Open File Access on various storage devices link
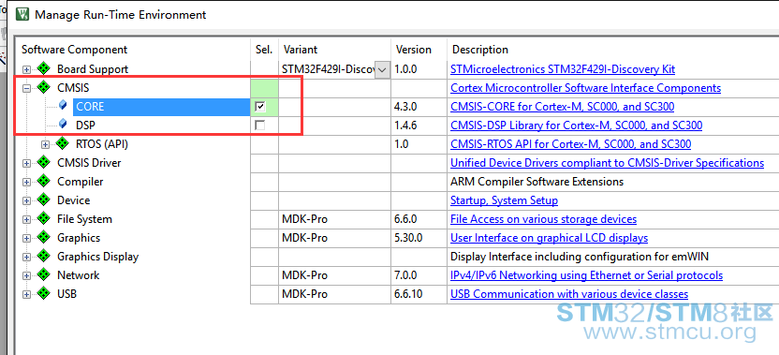Image resolution: width=779 pixels, height=355 pixels. tap(543, 219)
